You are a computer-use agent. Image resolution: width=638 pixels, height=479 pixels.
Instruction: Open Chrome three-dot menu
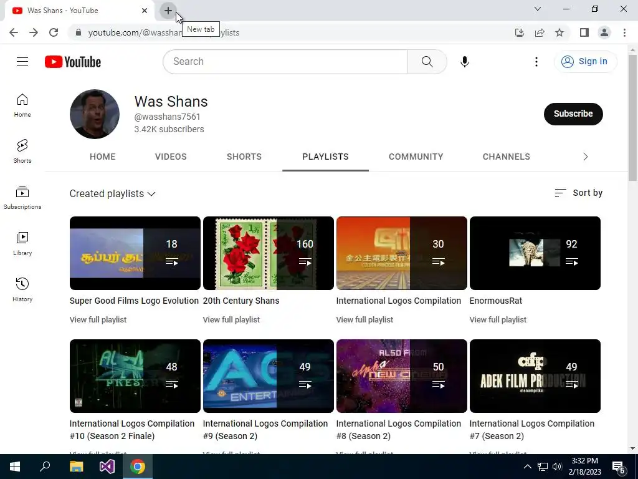tap(624, 32)
